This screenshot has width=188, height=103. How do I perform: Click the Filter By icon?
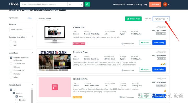[10, 18]
